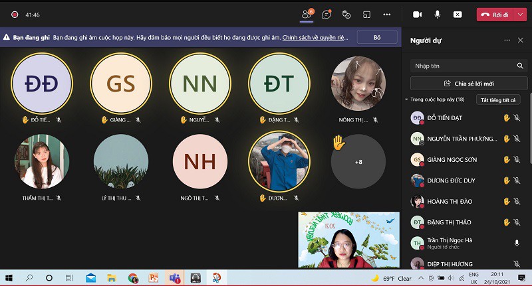The image size is (532, 286).
Task: Click the rooms/share tray icon
Action: pyautogui.click(x=366, y=14)
